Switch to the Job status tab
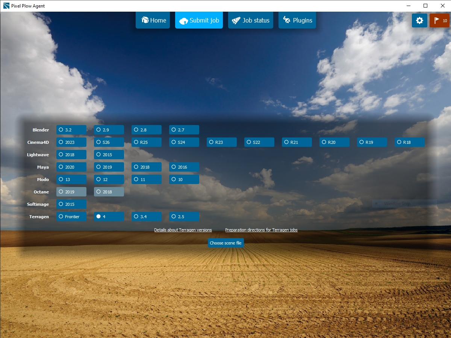The width and height of the screenshot is (451, 338). (x=251, y=20)
